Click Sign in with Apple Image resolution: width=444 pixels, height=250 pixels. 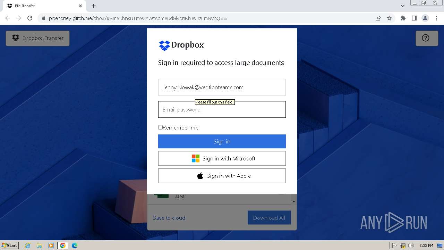click(x=222, y=176)
